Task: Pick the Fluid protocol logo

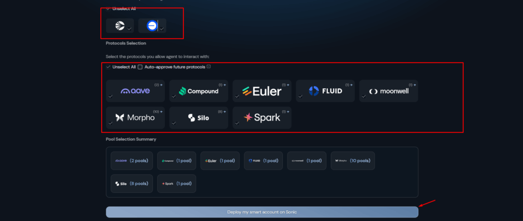Action: point(325,91)
